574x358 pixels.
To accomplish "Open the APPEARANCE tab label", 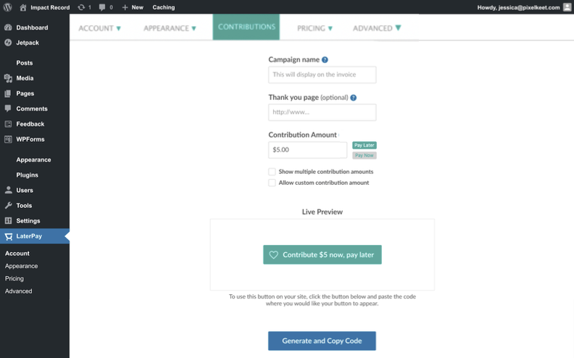I will [166, 28].
